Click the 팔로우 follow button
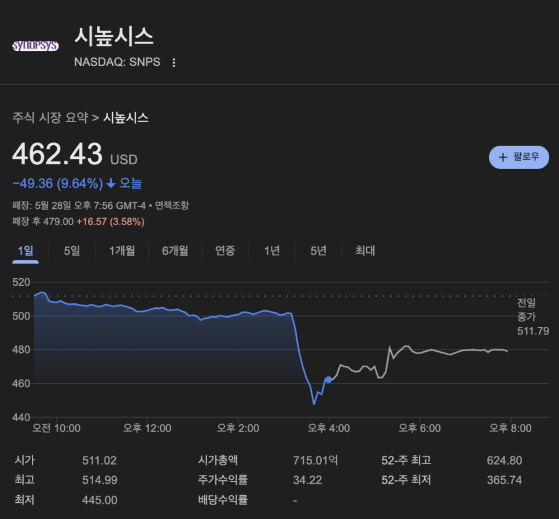Viewport: 559px width, 519px height. [x=518, y=157]
